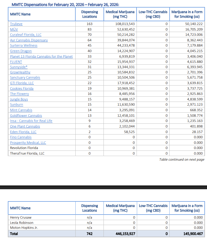Click One Plant Cannabis 401.898 value

(x=196, y=126)
